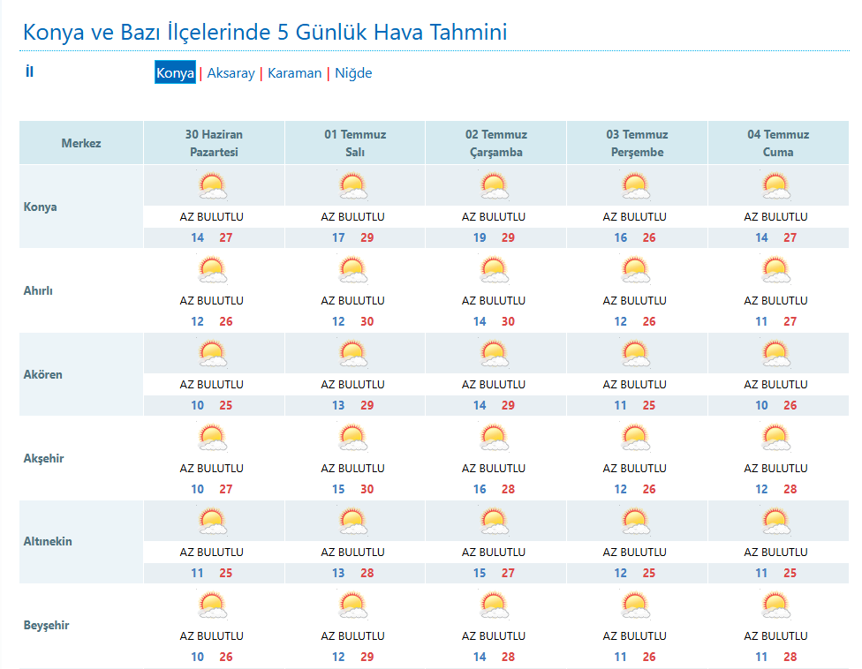The image size is (862, 669).
Task: Select the Karaman province
Action: click(294, 73)
